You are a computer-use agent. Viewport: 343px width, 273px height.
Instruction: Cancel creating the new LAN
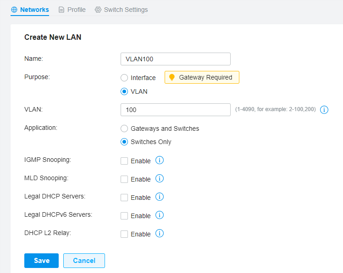pos(84,261)
